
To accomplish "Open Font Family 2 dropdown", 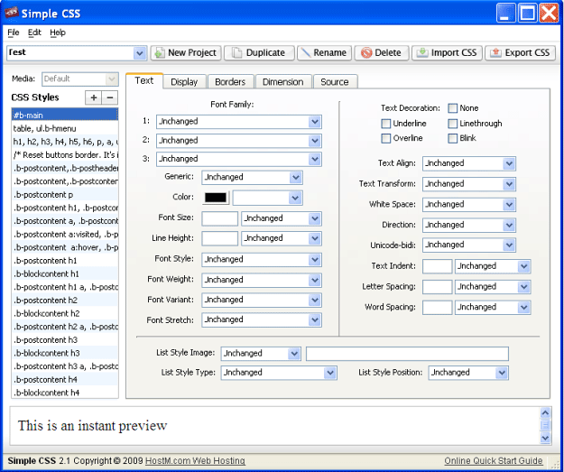I will 315,141.
